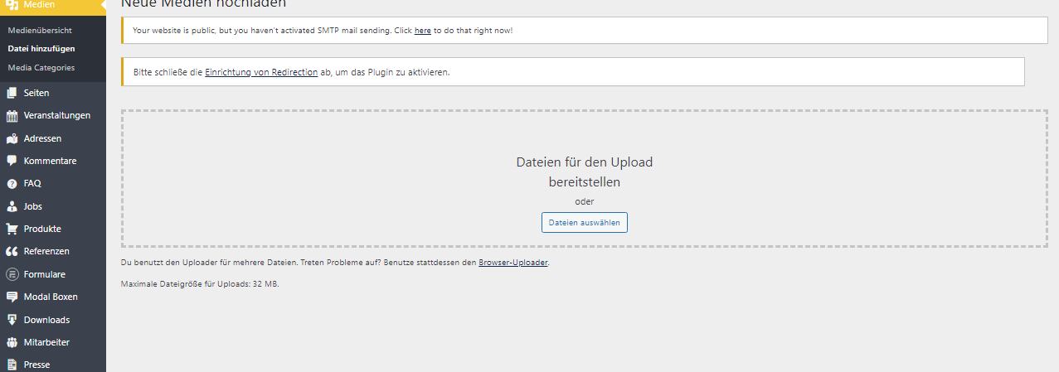Click the Jobs person icon
This screenshot has height=372, width=1059.
(x=12, y=206)
